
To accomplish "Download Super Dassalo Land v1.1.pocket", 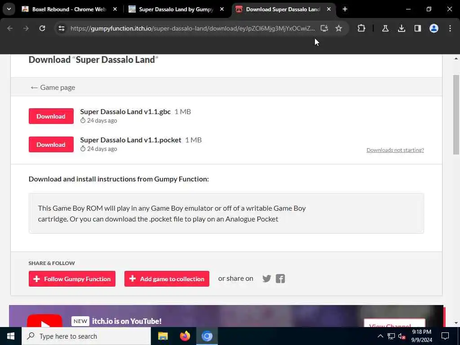I will (x=51, y=144).
